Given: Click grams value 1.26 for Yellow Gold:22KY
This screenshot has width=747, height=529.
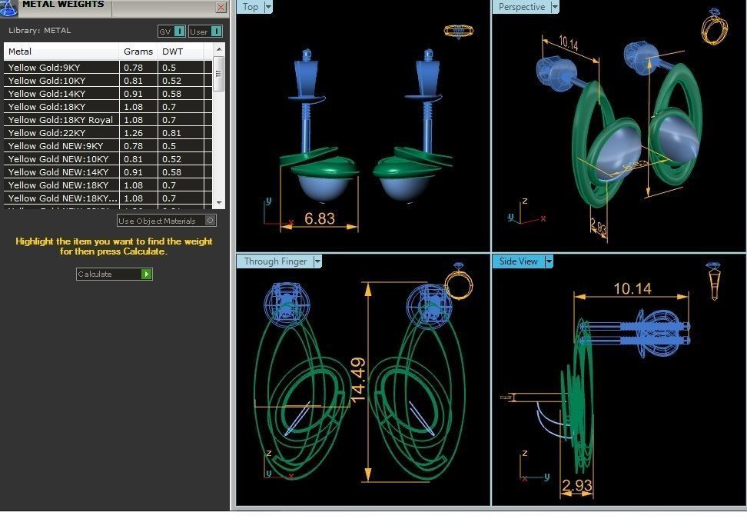Looking at the screenshot, I should [134, 133].
